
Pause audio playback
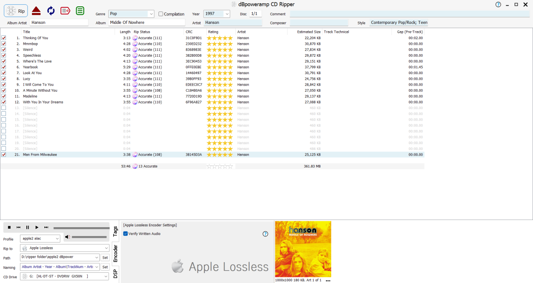coord(28,227)
